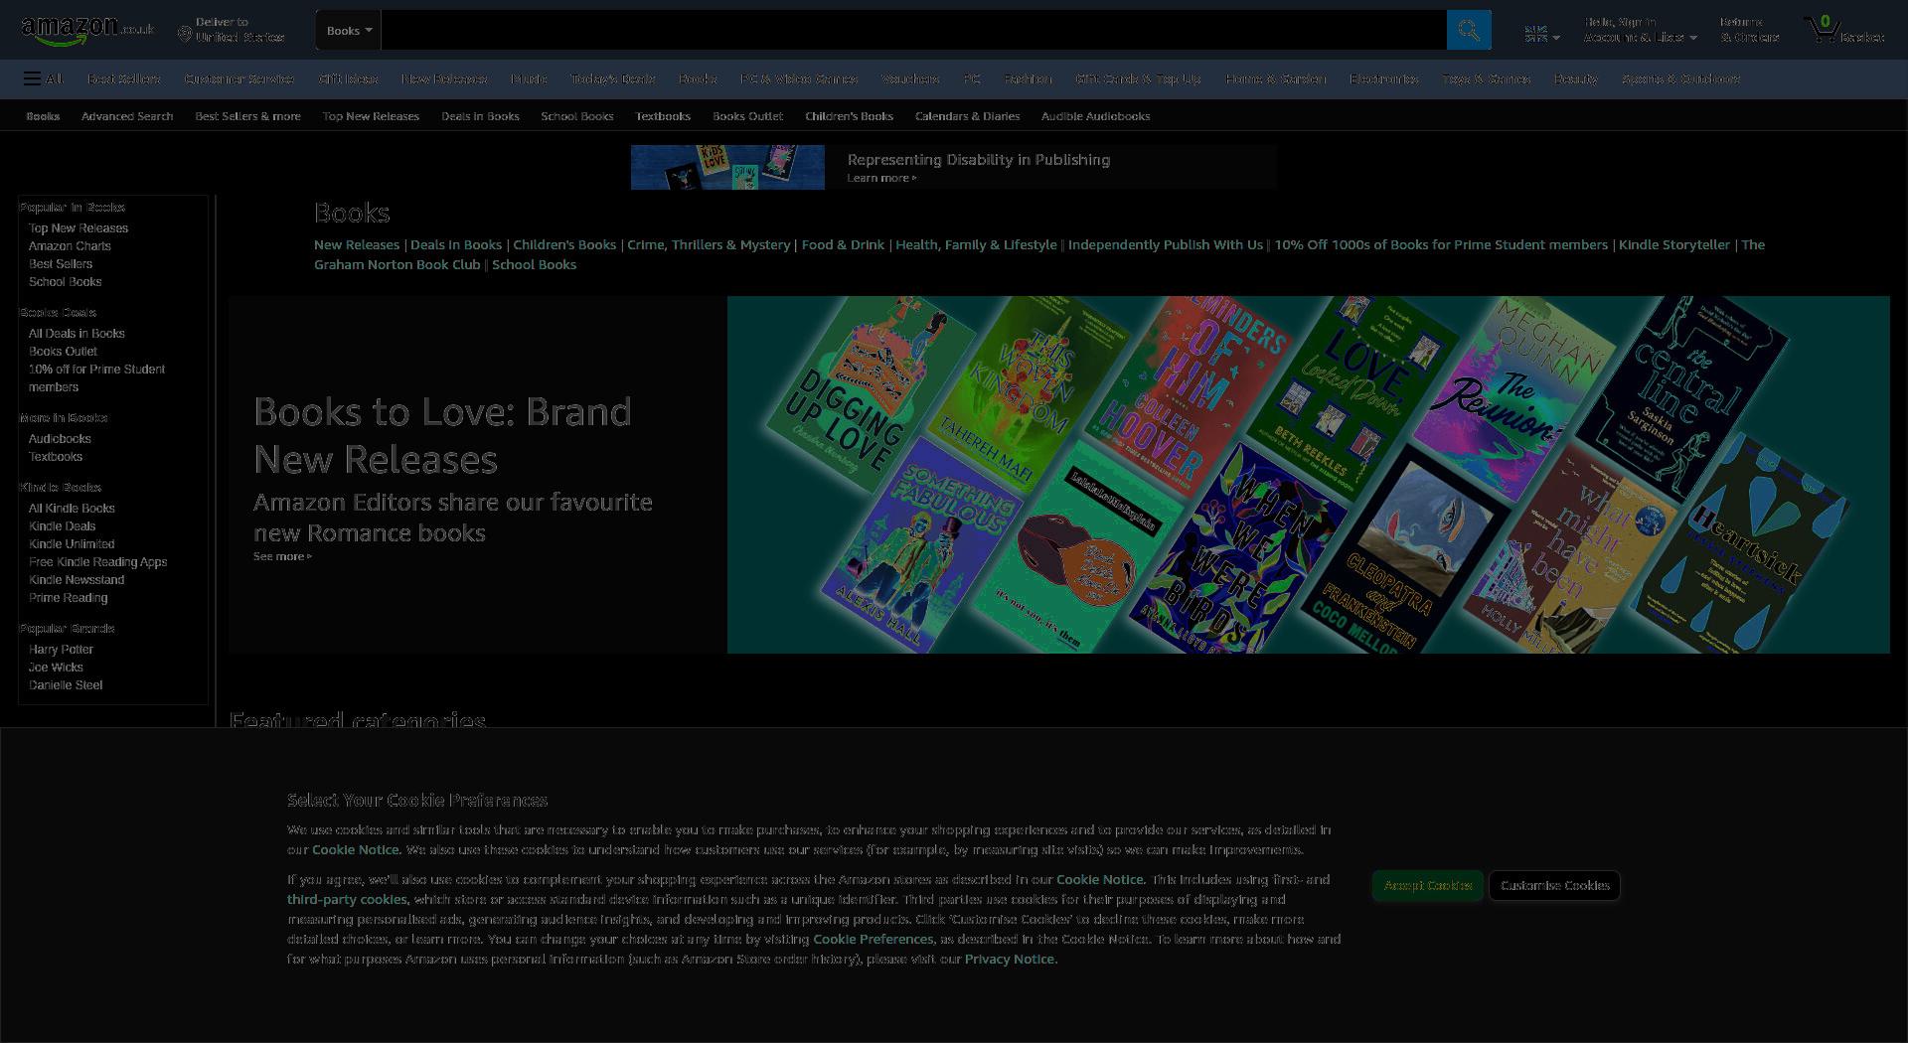The width and height of the screenshot is (1908, 1043).
Task: Open Free Kindle Reading Apps link
Action: [x=97, y=562]
